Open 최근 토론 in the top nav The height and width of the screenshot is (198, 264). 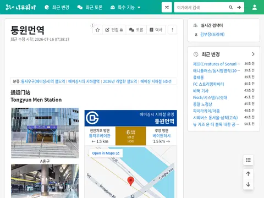click(90, 7)
